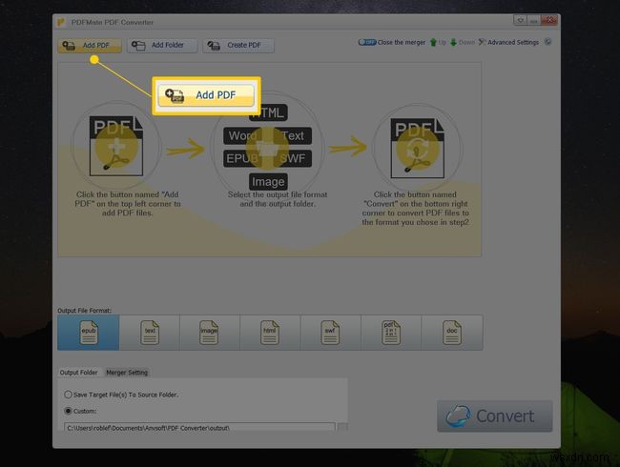Click the "Output File Format:" label
620x467 pixels.
85,311
